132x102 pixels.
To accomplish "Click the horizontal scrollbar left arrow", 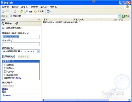I will 43,100.
